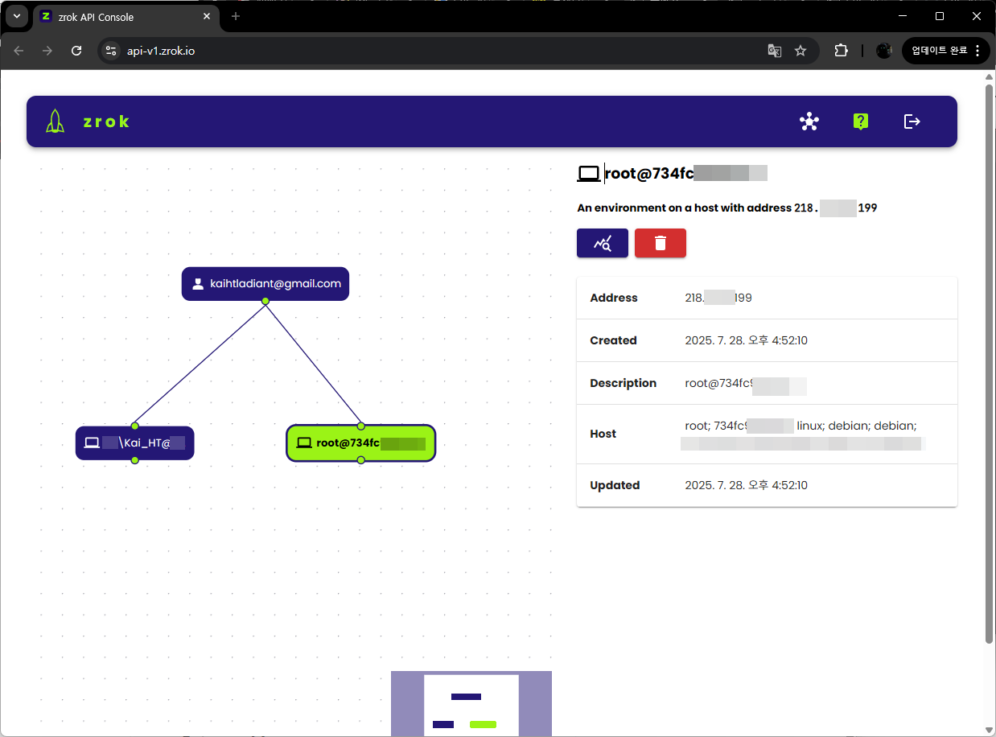Open environment metrics chart button
The image size is (996, 737).
[x=603, y=243]
